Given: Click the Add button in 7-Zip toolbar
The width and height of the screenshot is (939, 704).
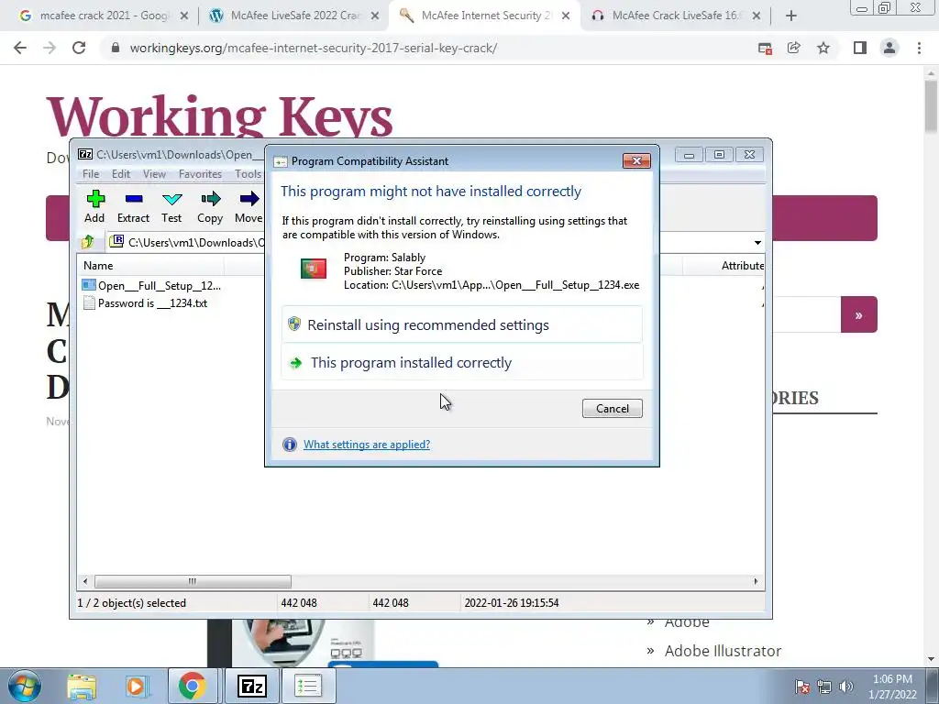Looking at the screenshot, I should click(x=94, y=206).
